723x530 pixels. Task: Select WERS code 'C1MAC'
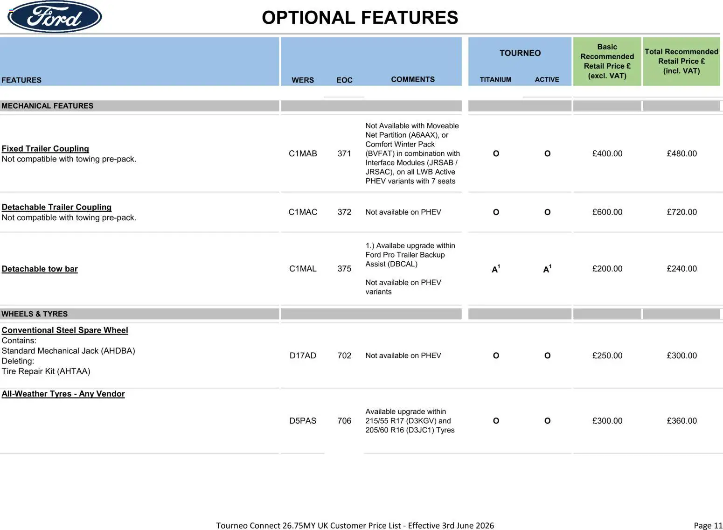coord(303,212)
